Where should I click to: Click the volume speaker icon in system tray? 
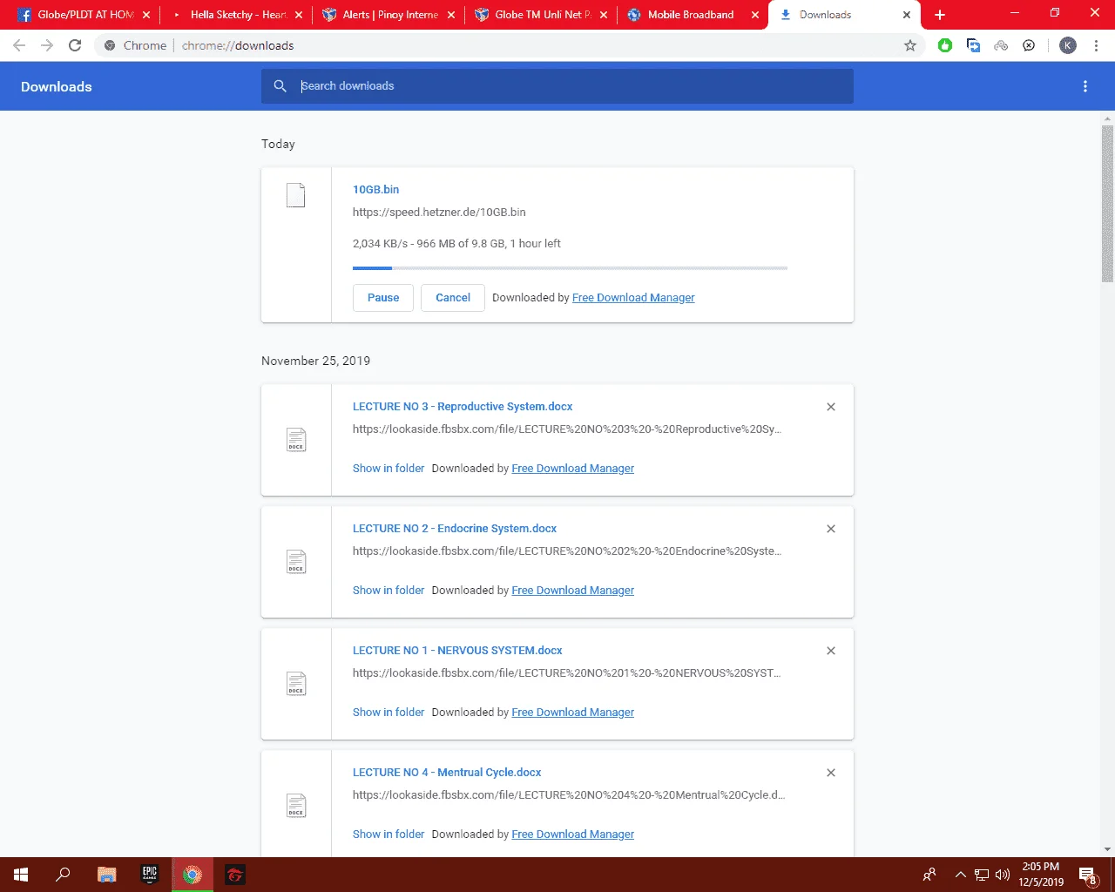[x=1003, y=875]
